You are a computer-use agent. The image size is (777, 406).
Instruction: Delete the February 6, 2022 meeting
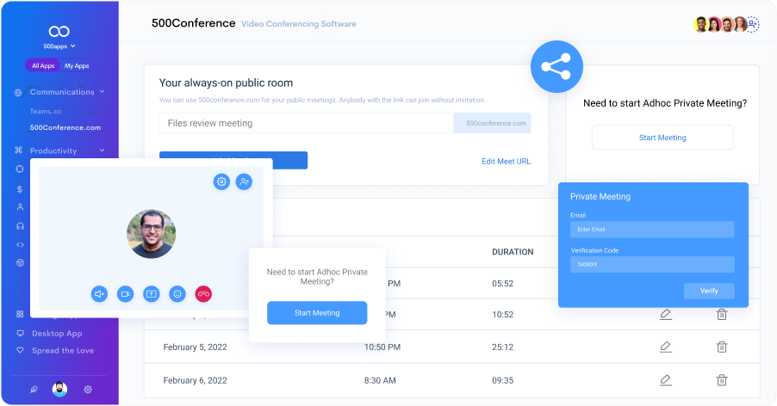tap(722, 379)
